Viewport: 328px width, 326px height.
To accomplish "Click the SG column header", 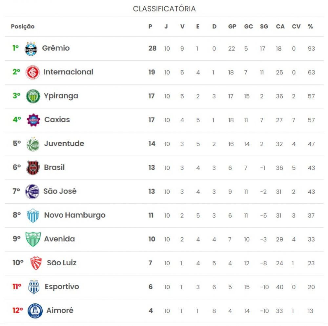I will [x=264, y=27].
